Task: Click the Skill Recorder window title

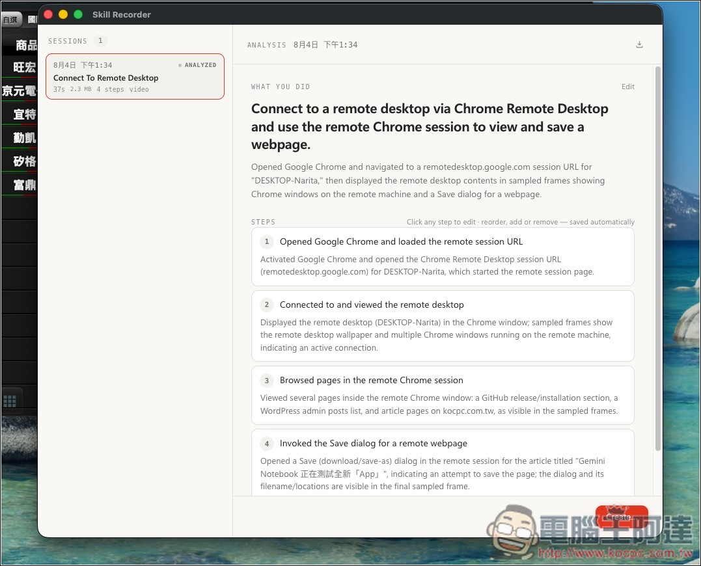Action: pos(122,15)
